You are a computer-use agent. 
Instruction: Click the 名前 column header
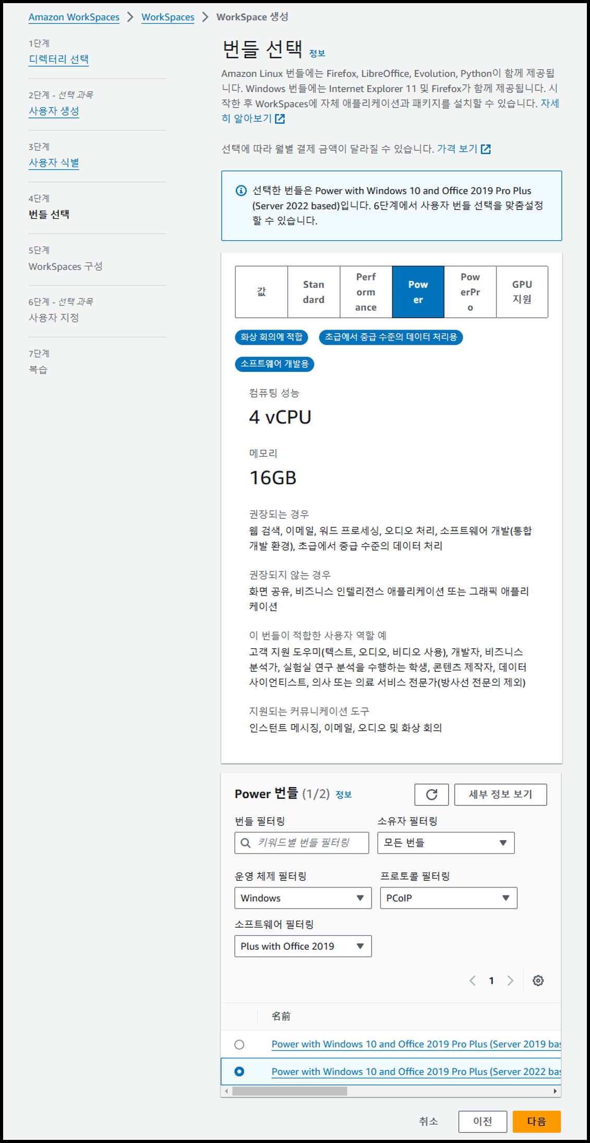click(281, 1016)
